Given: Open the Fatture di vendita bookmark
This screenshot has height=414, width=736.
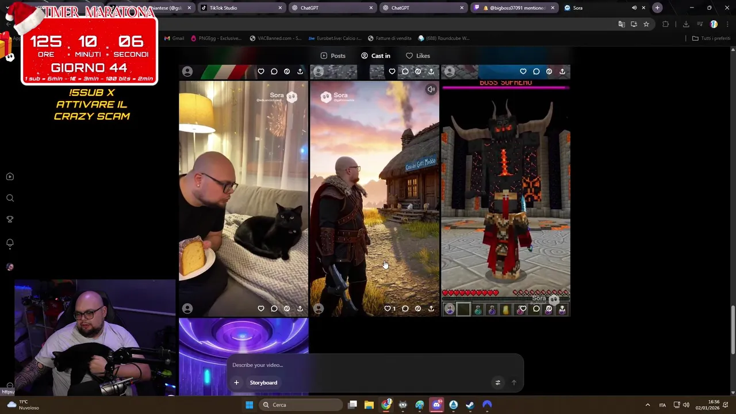Looking at the screenshot, I should (389, 39).
